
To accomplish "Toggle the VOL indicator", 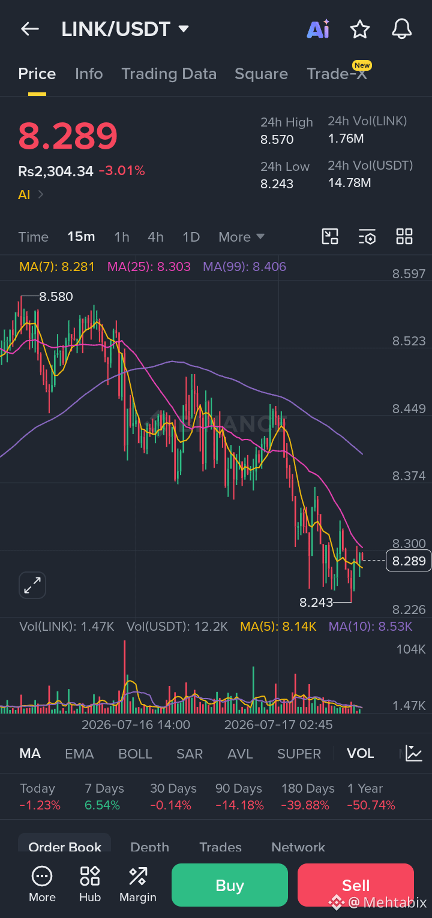I will pos(361,754).
